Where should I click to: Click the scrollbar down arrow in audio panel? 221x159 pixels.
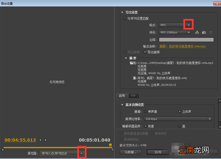220,127
